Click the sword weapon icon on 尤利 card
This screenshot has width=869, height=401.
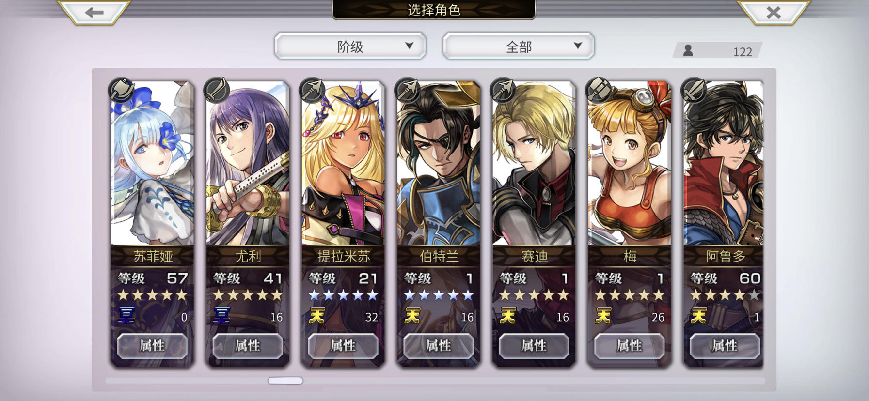click(x=217, y=90)
